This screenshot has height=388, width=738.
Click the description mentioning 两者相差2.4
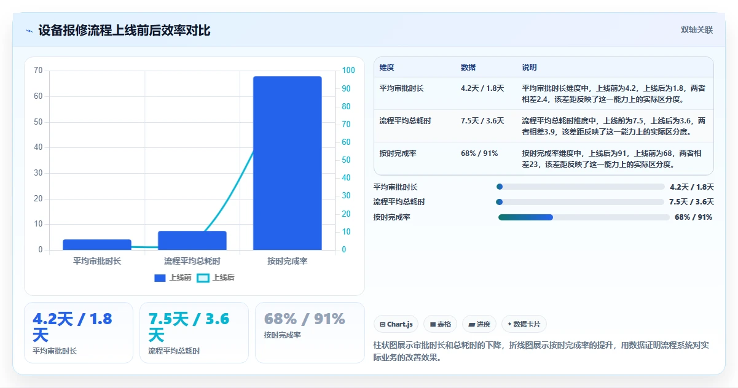(614, 93)
